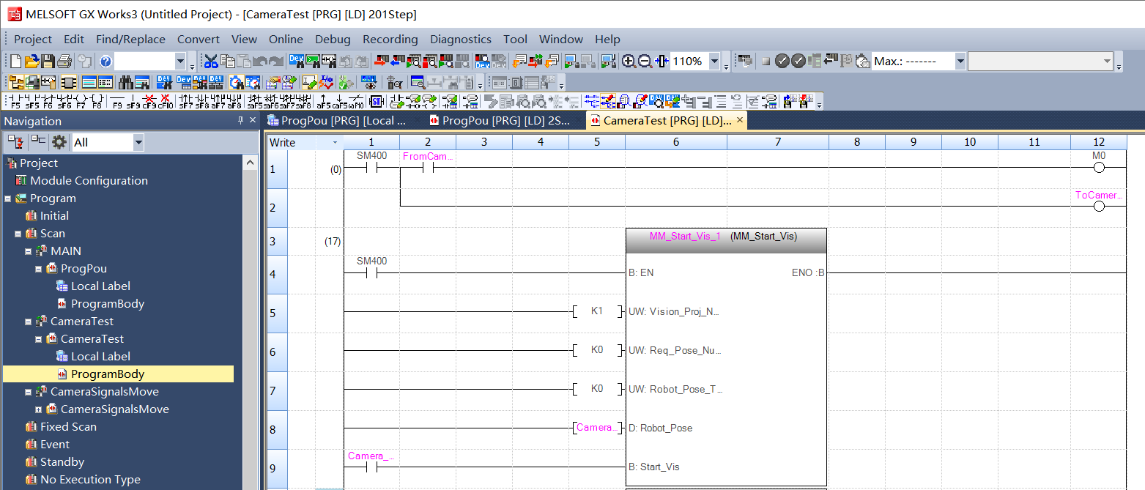
Task: Pin the Navigation panel with pushpin
Action: 240,121
